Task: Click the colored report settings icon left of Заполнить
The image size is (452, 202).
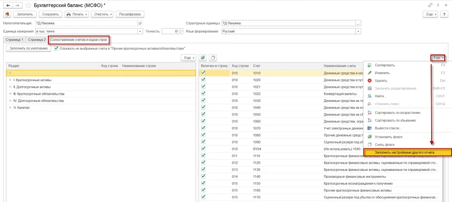Action: coord(7,14)
